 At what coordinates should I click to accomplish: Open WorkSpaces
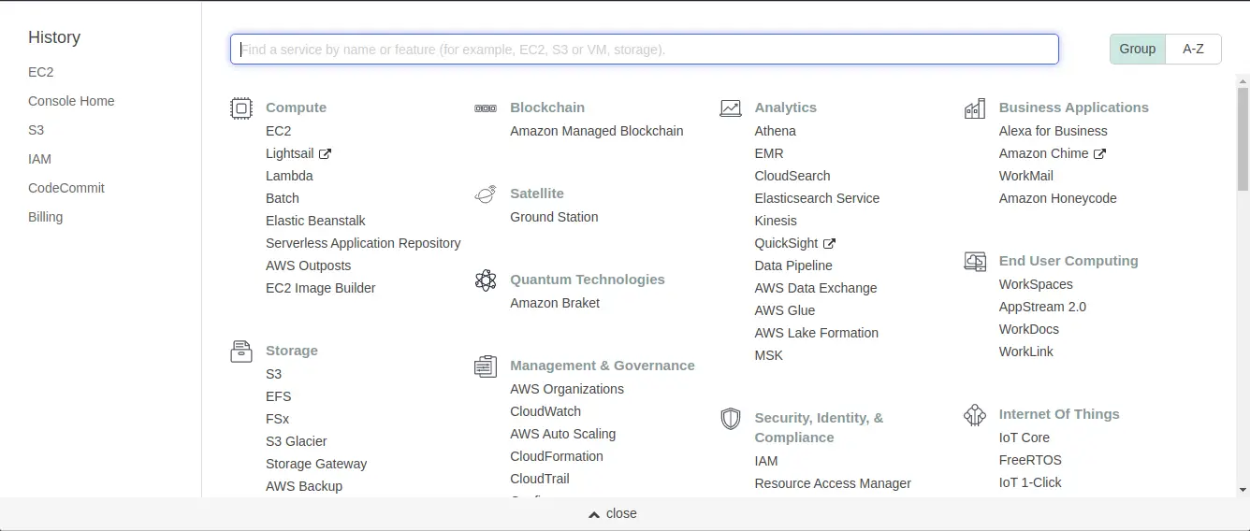[x=1036, y=284]
